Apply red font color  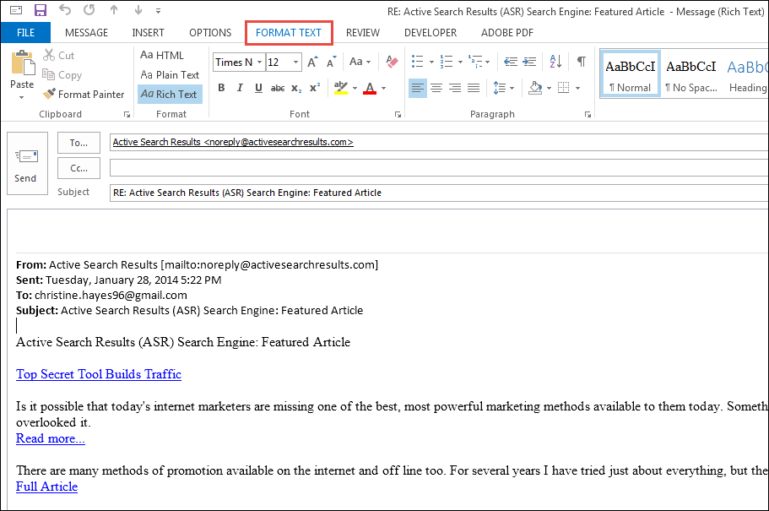point(370,88)
